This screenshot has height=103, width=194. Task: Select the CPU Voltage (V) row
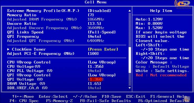click(x=24, y=66)
